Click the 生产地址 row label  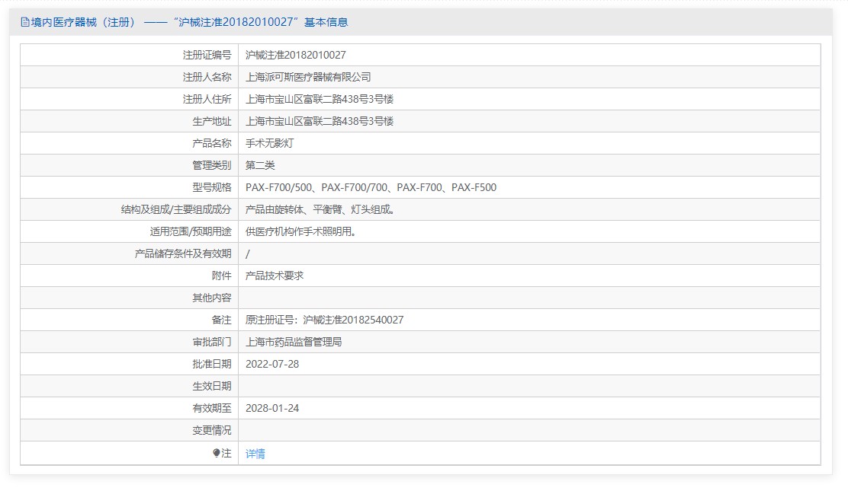(x=212, y=122)
